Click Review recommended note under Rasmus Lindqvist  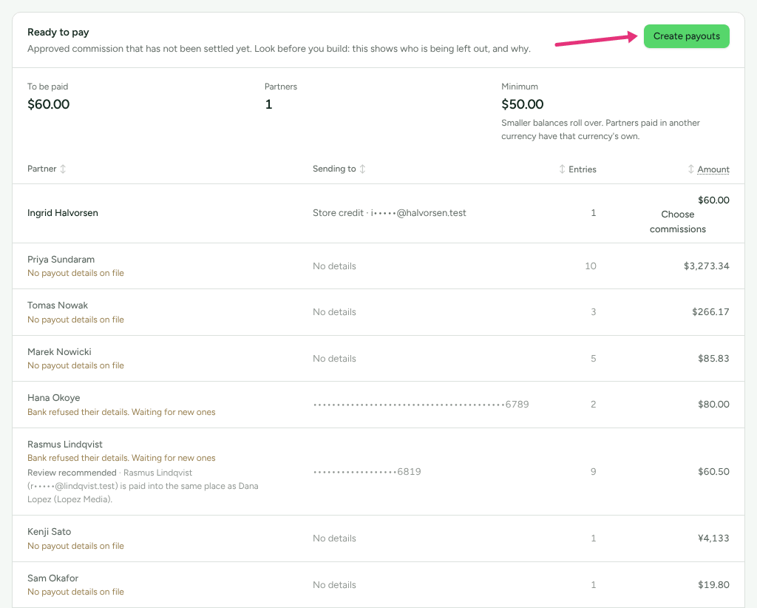click(x=72, y=473)
